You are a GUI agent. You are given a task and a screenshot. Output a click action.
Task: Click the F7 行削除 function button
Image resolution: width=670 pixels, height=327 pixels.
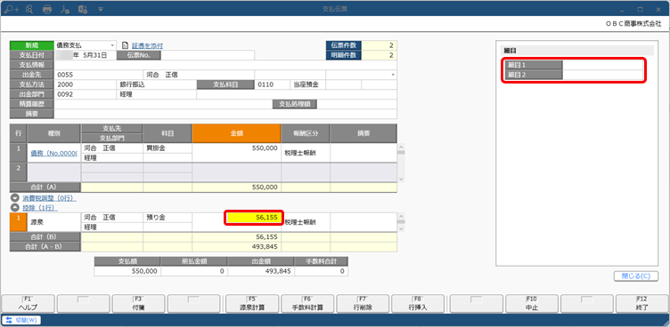(363, 304)
